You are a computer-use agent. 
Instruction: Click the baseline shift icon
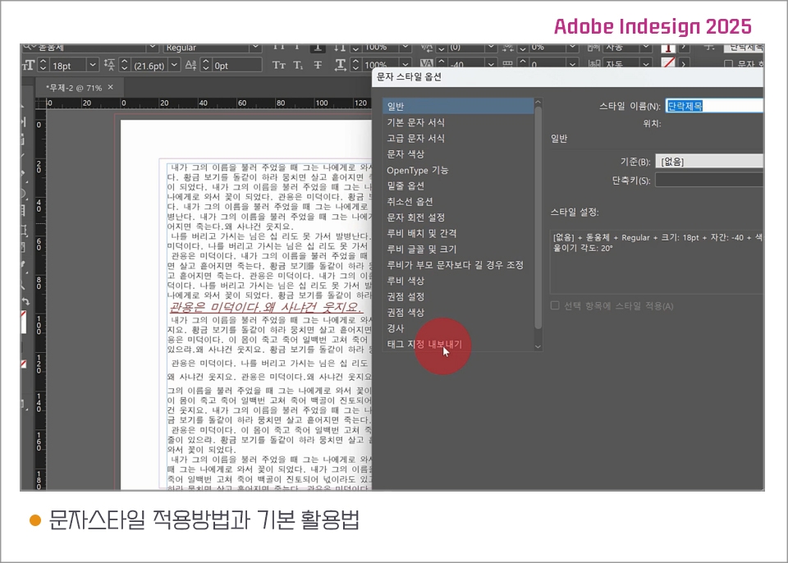tap(190, 66)
